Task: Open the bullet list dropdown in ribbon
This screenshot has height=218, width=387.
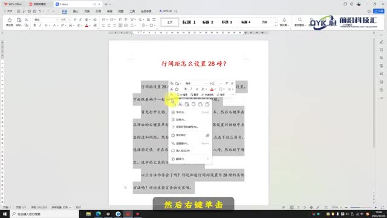Action: coord(107,19)
